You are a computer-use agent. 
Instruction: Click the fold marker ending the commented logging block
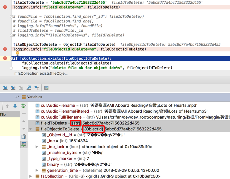tap(11, 35)
